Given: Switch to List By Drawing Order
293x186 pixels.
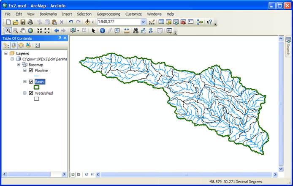Looking at the screenshot, I should [x=6, y=45].
